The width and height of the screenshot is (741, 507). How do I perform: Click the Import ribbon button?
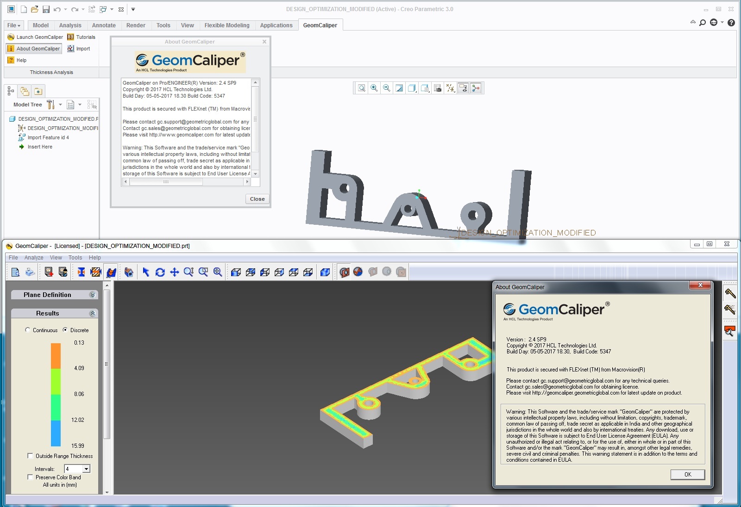[78, 49]
